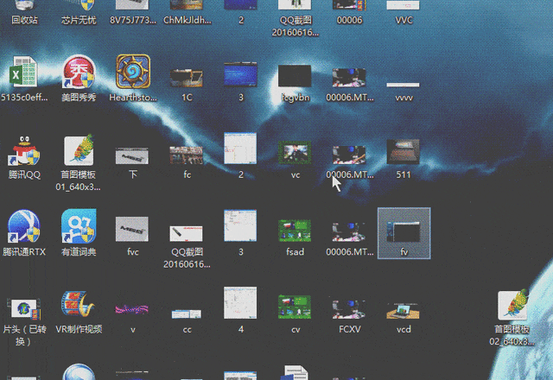The width and height of the screenshot is (553, 380).
Task: Select the fc image file
Action: pyautogui.click(x=187, y=162)
